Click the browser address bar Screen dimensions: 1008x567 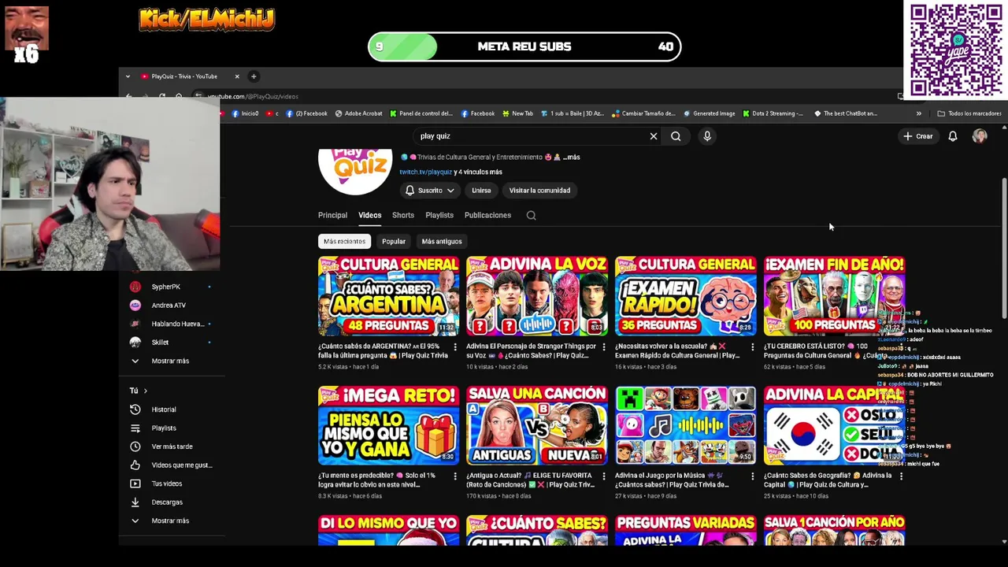(x=543, y=96)
